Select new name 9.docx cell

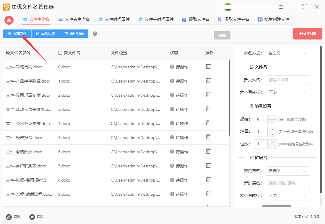64,194
